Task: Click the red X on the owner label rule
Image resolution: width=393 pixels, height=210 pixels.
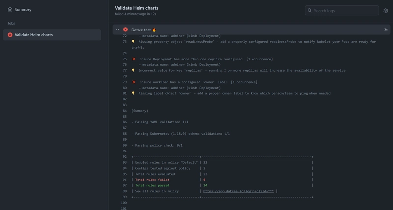Action: [134, 82]
